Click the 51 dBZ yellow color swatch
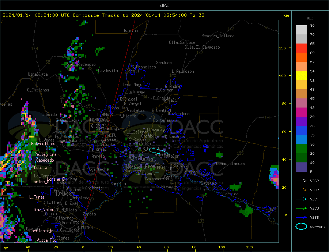 tap(301, 76)
